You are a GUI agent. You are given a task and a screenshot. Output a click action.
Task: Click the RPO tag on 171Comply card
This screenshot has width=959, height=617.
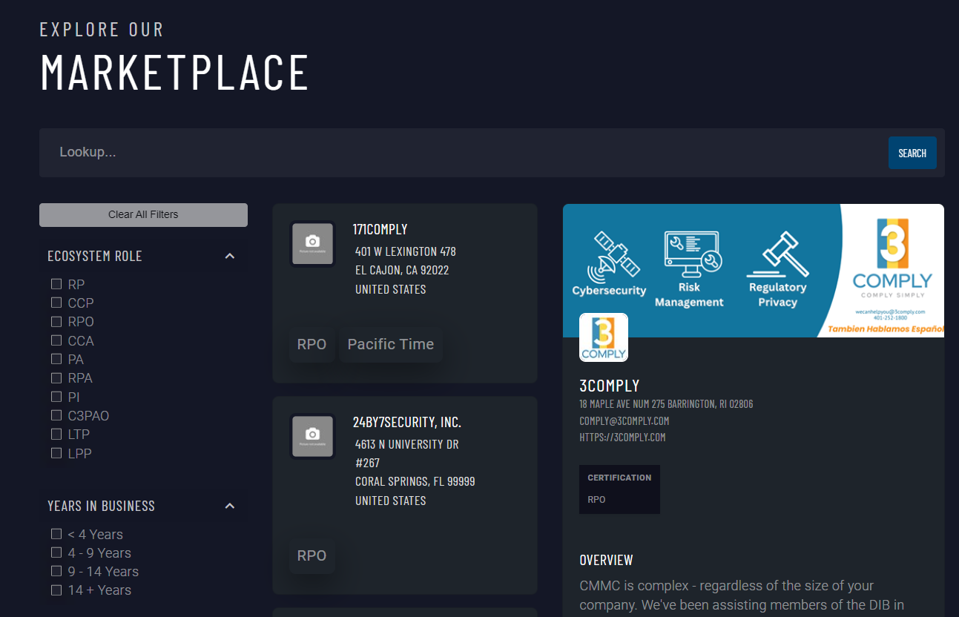[312, 344]
